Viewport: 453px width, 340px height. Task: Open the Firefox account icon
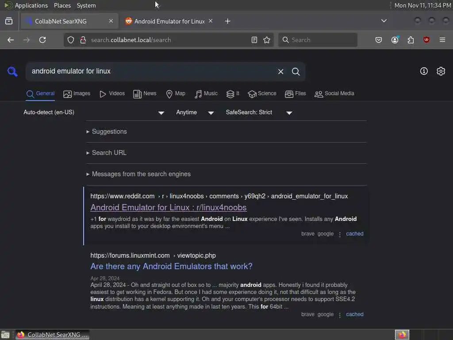pos(395,40)
